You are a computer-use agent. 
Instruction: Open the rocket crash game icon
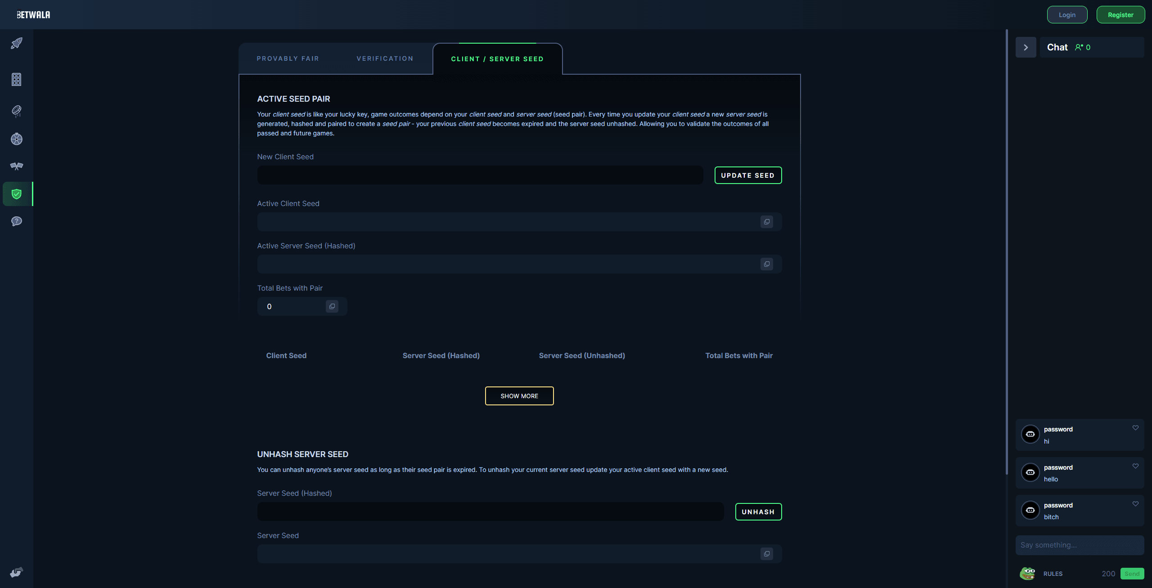click(17, 43)
